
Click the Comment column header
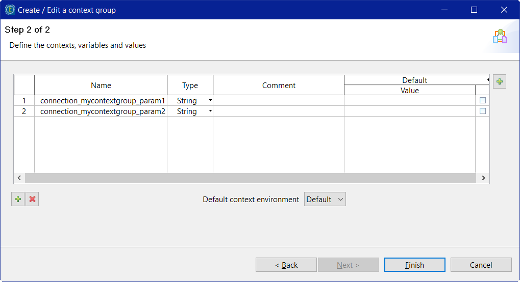pos(279,85)
